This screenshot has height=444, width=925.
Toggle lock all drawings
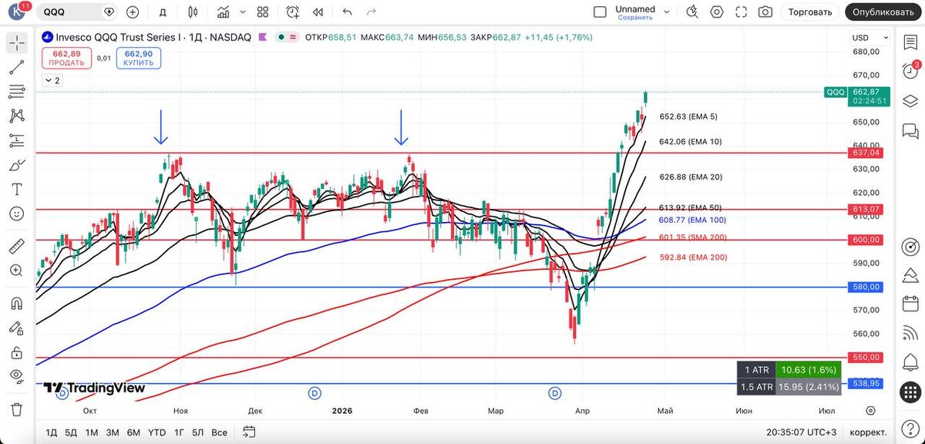tap(17, 352)
